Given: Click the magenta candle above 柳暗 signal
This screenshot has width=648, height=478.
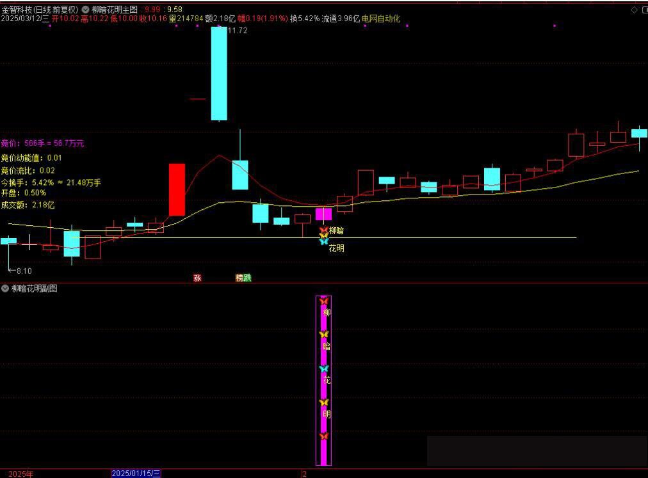Looking at the screenshot, I should coord(323,214).
